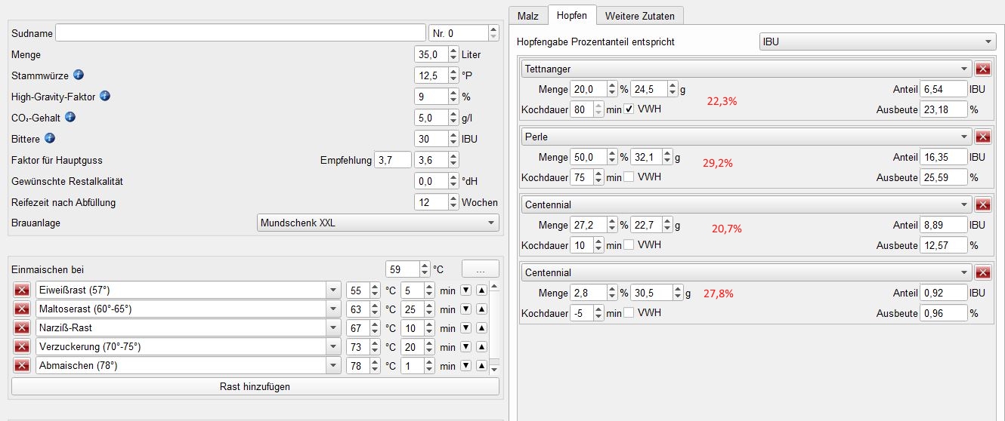Click the info icon next to Stammwürze
1005x421 pixels.
coord(79,75)
